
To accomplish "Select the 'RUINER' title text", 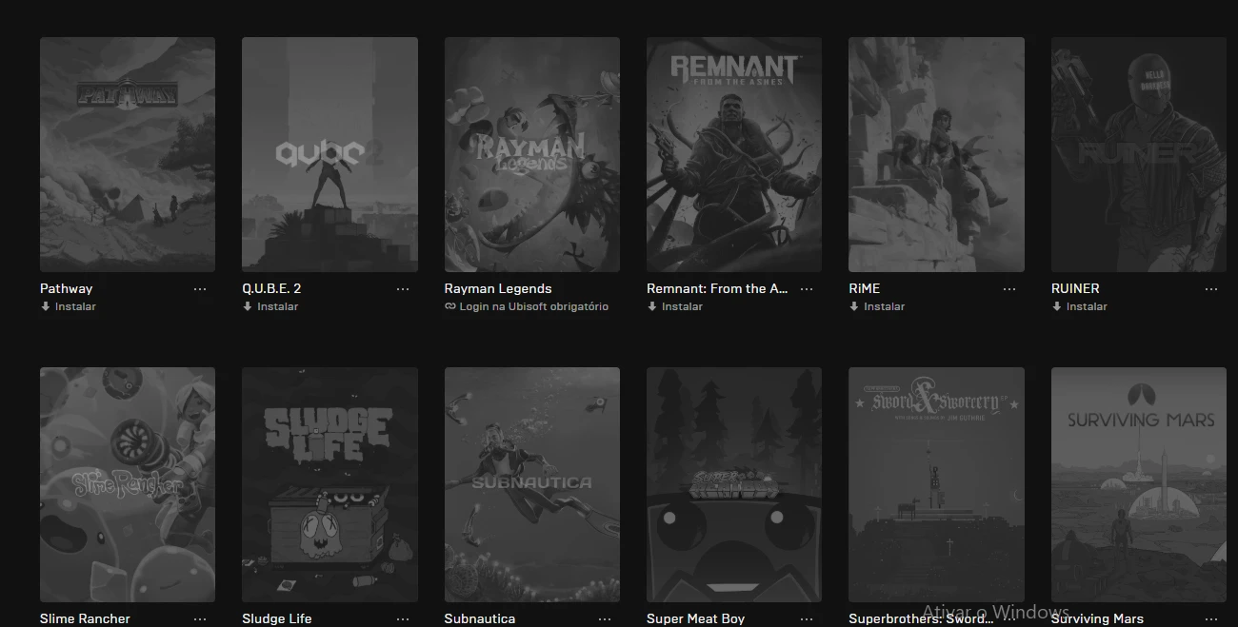I will tap(1075, 288).
